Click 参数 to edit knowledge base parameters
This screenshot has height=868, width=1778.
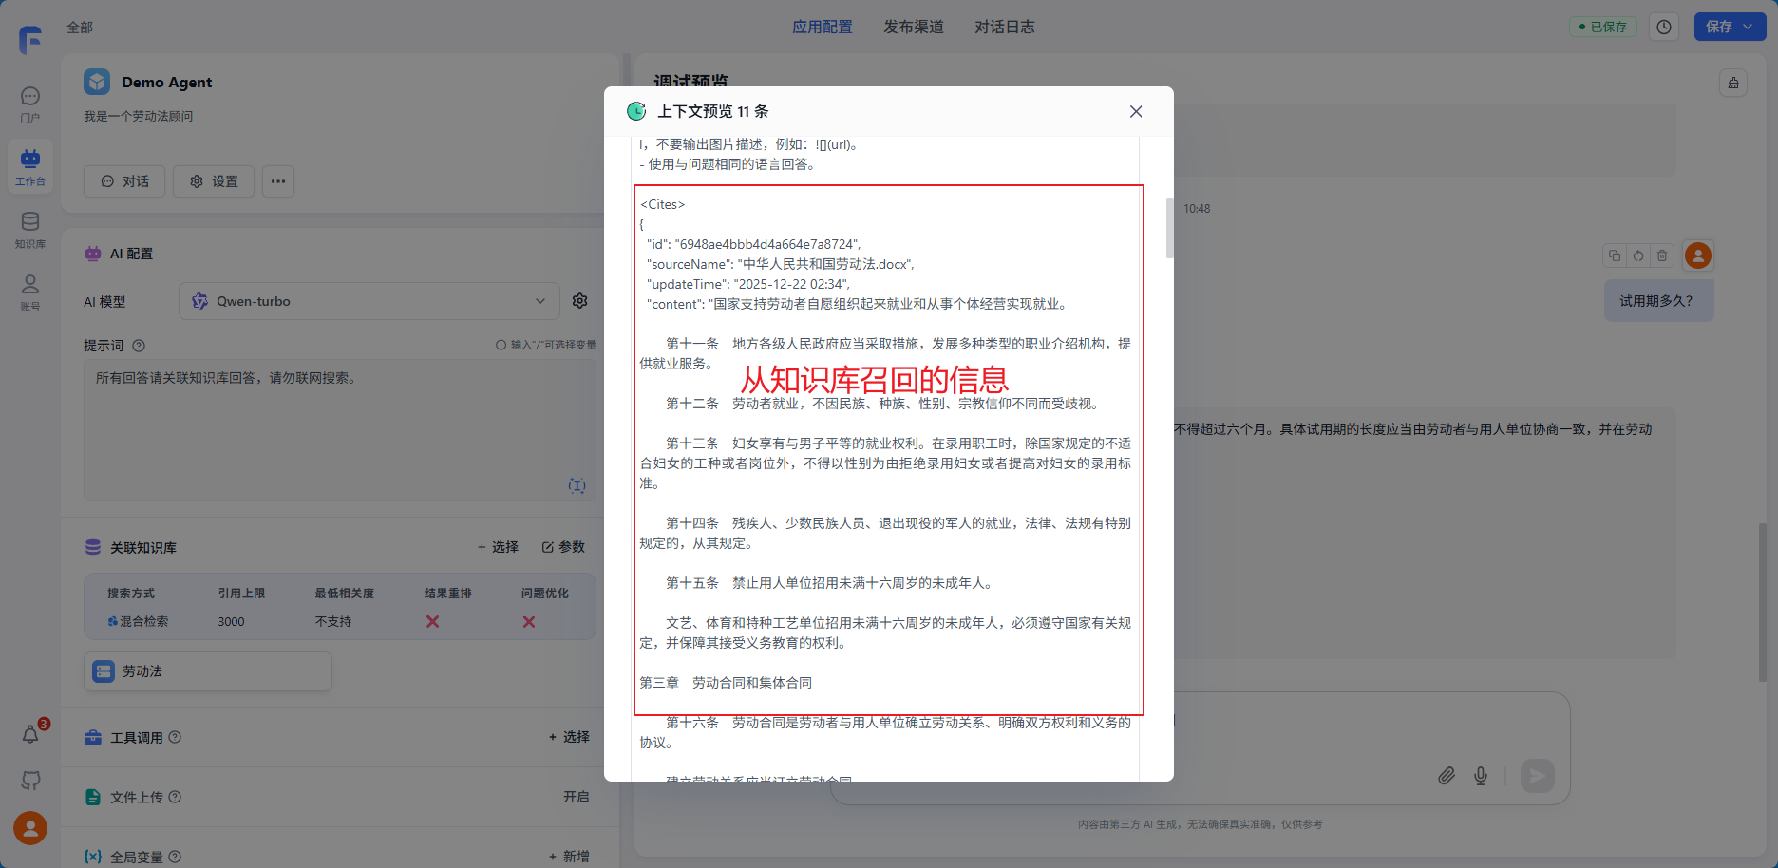coord(563,547)
